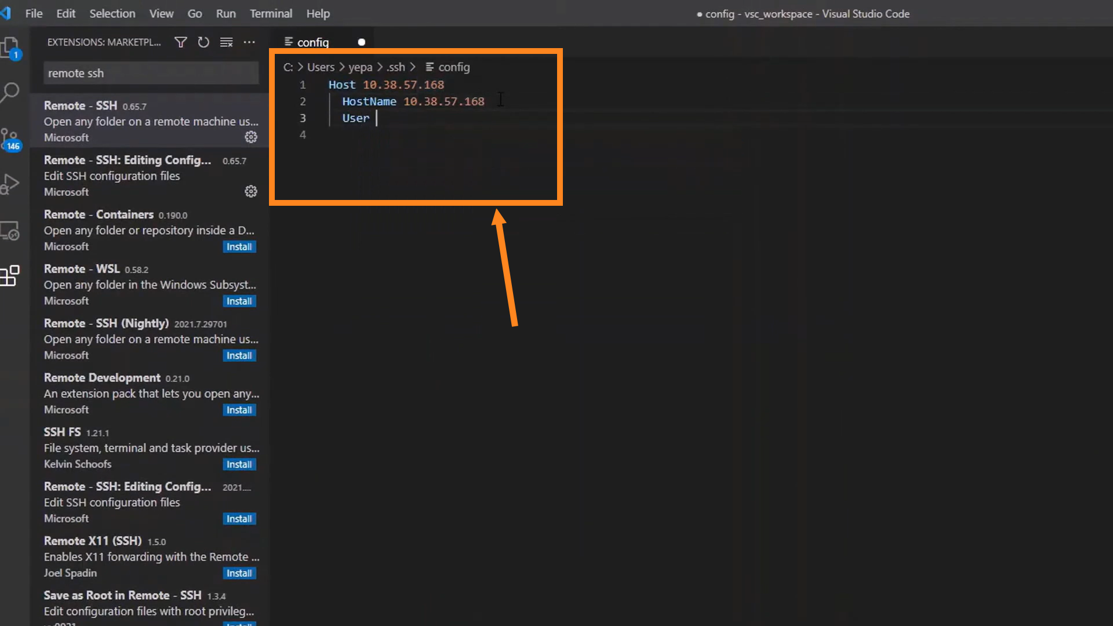The height and width of the screenshot is (626, 1113).
Task: Select the Extensions view icon
Action: (x=10, y=276)
